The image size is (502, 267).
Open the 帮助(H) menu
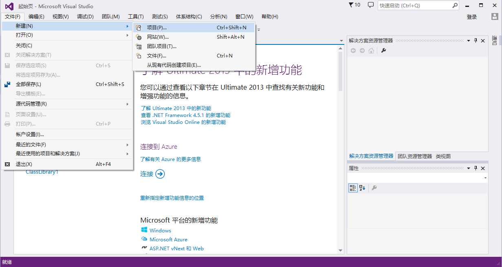[x=270, y=17]
